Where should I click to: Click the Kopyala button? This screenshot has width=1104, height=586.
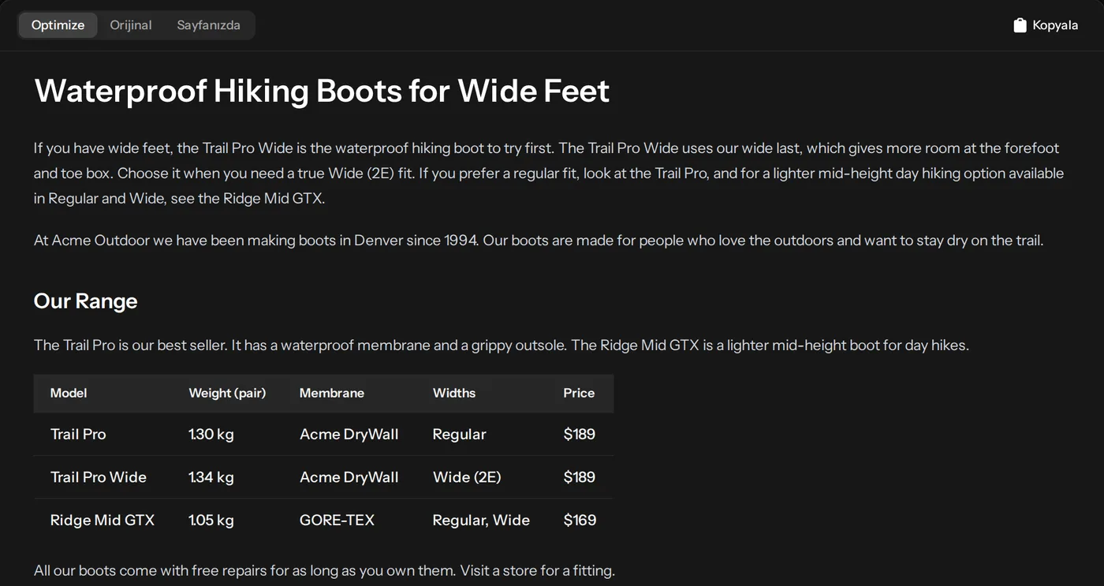(1046, 25)
